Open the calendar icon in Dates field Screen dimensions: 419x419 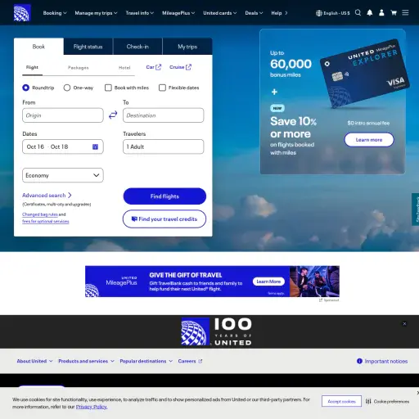tap(95, 146)
